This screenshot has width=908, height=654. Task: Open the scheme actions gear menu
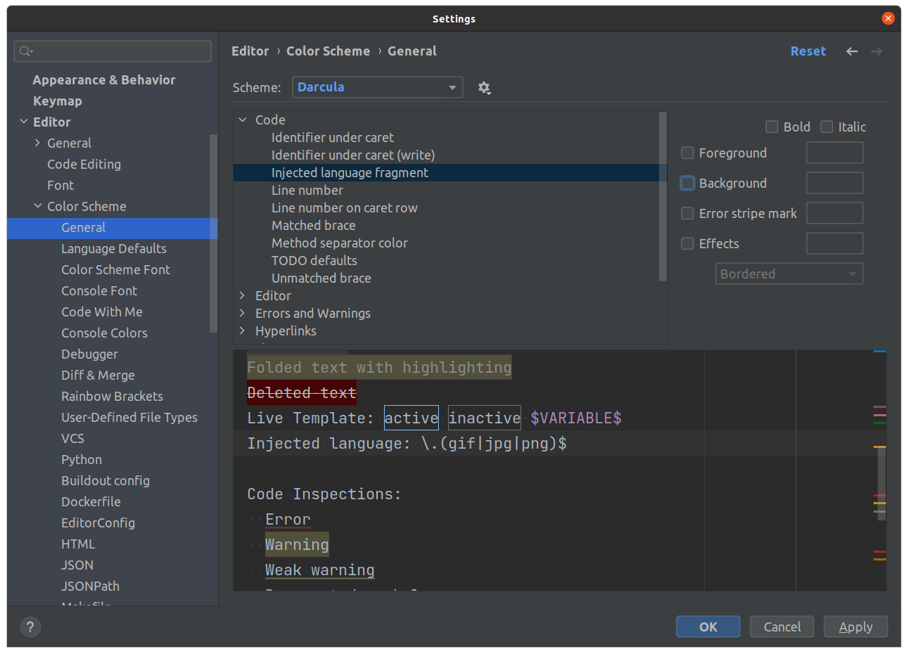[x=484, y=88]
